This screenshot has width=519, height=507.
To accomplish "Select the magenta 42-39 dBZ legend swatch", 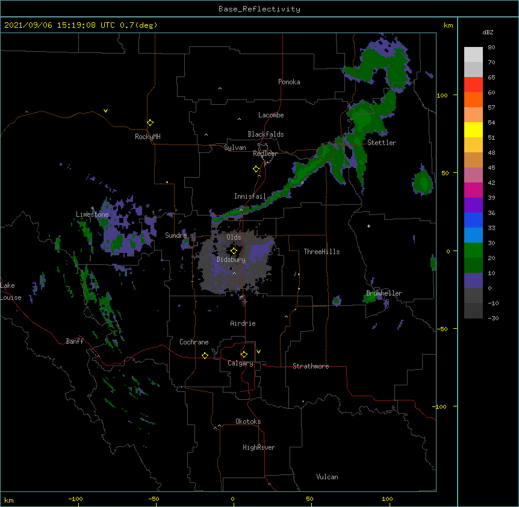I will pyautogui.click(x=473, y=190).
